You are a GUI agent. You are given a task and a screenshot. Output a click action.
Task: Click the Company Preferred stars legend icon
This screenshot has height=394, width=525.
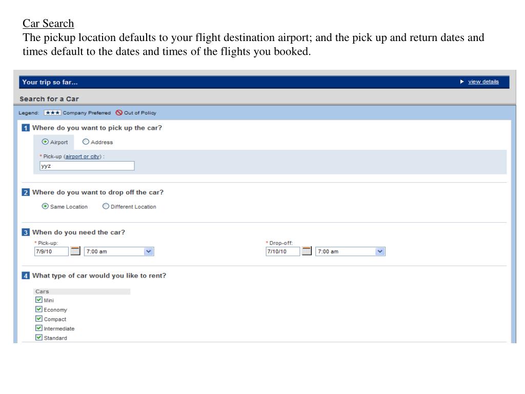click(x=53, y=112)
